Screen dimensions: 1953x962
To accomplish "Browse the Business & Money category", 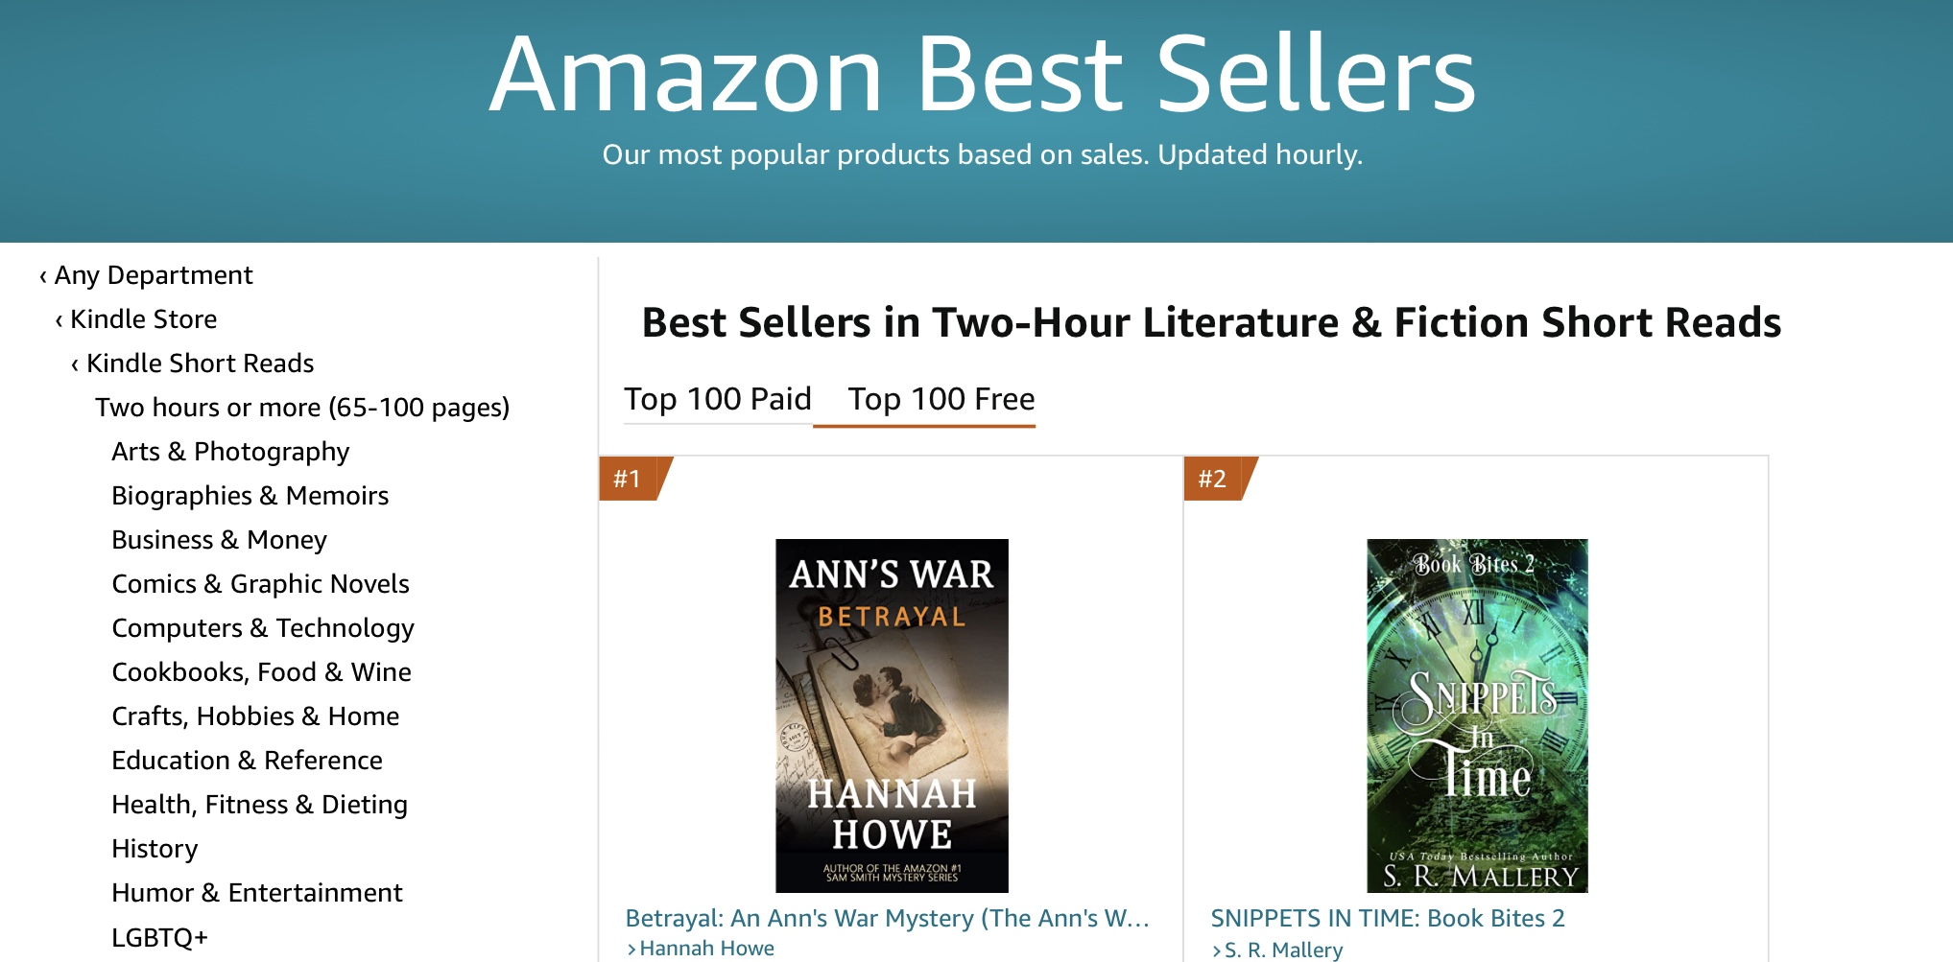I will coord(219,540).
